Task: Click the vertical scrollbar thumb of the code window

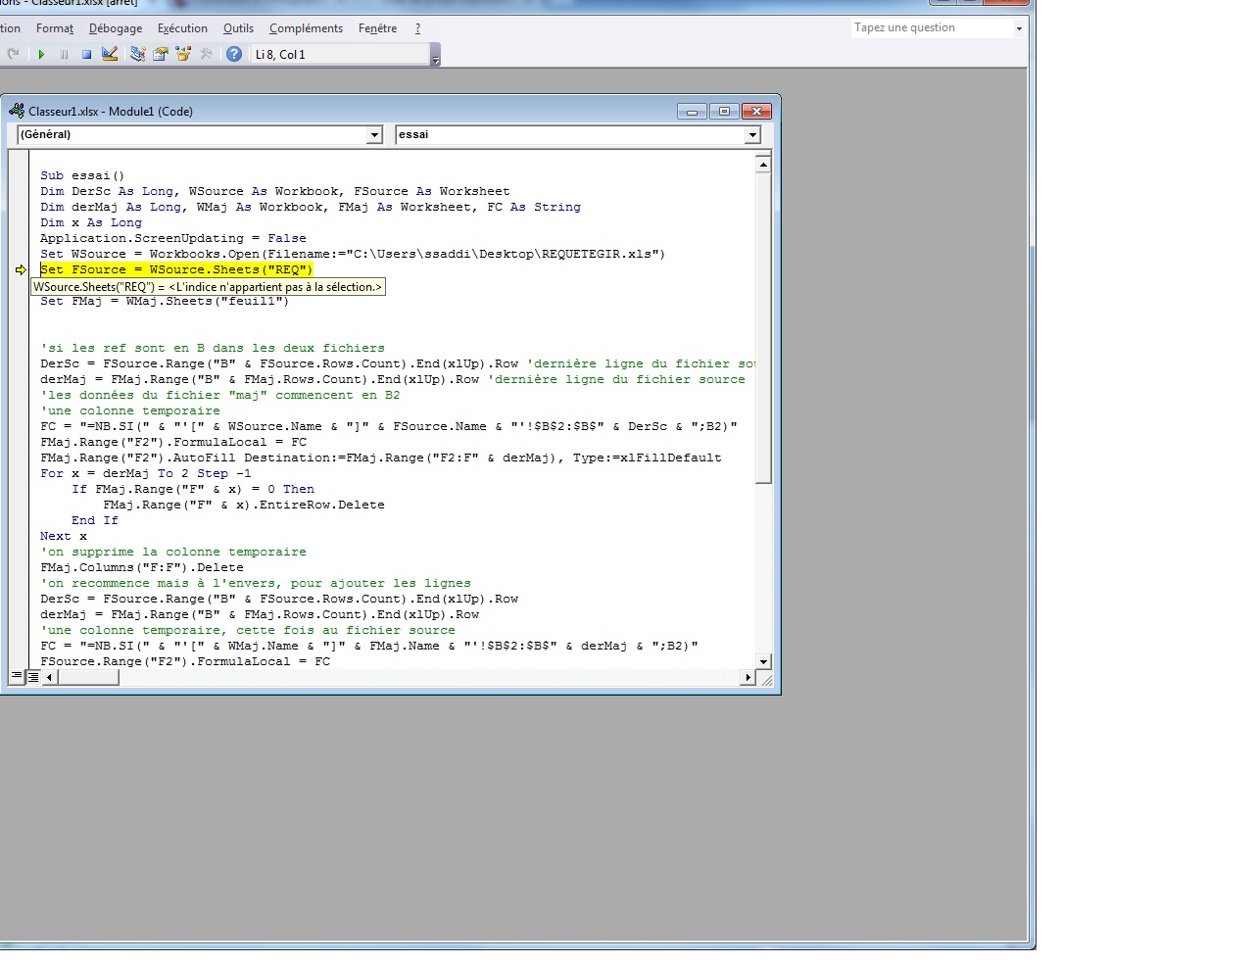Action: coord(763,327)
